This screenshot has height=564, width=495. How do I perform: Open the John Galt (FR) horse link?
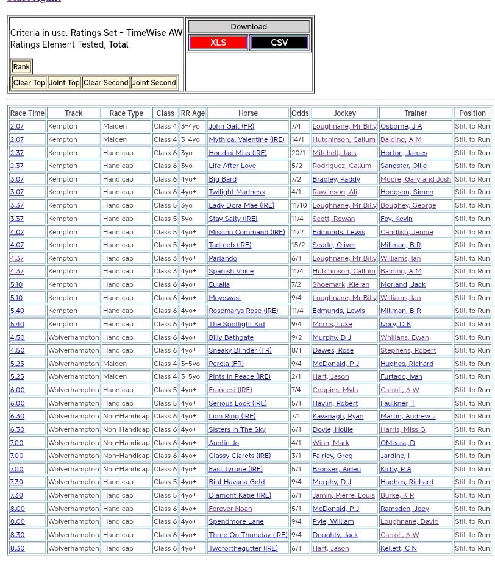pyautogui.click(x=231, y=127)
